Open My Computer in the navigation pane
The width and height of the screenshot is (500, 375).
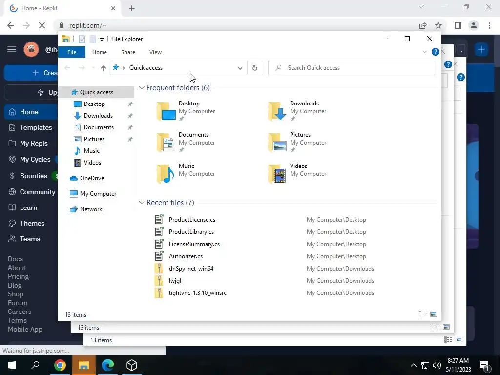coord(98,194)
